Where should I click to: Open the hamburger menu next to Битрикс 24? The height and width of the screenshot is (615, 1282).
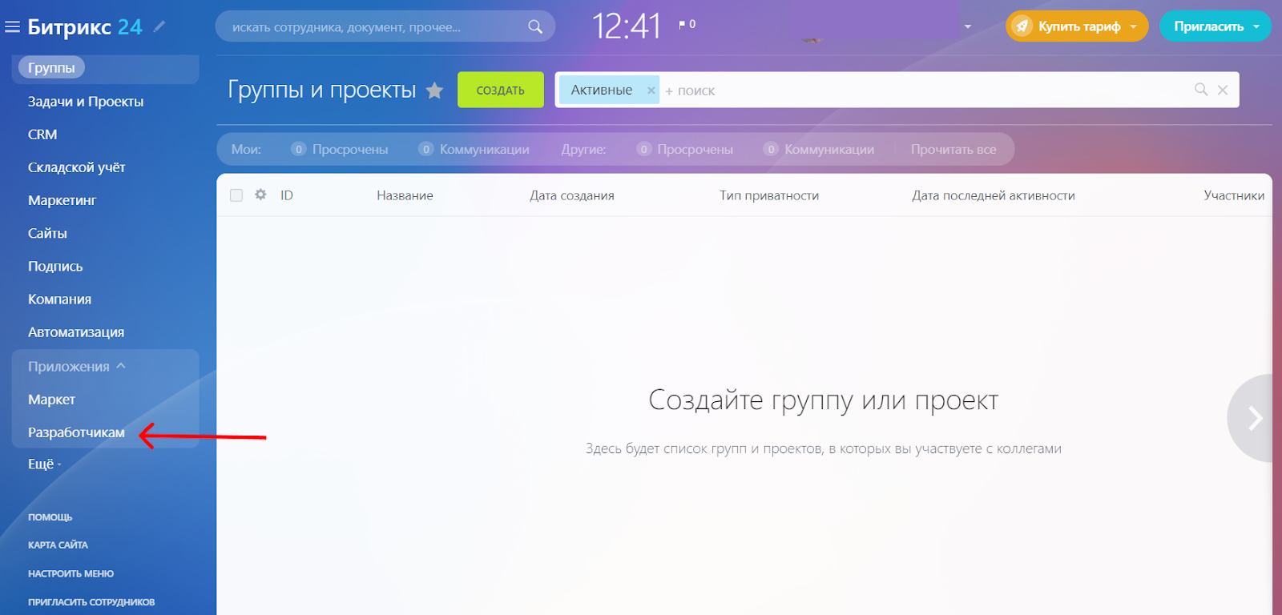pyautogui.click(x=12, y=27)
